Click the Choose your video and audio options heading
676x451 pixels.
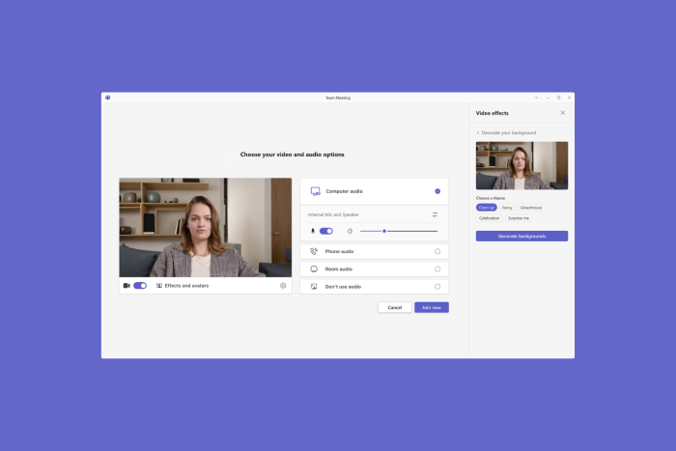click(x=293, y=155)
